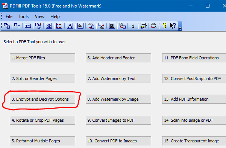226x148 pixels.
Task: Click the Scan into Image scanner icon
Action: pyautogui.click(x=144, y=26)
